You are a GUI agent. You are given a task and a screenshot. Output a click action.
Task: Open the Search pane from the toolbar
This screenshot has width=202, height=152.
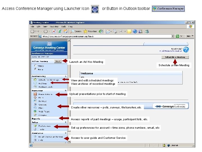[x=76, y=31]
